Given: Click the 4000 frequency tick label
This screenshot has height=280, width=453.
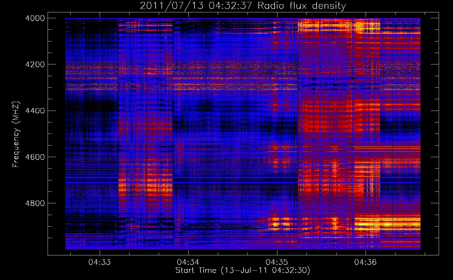Looking at the screenshot, I should tap(35, 18).
